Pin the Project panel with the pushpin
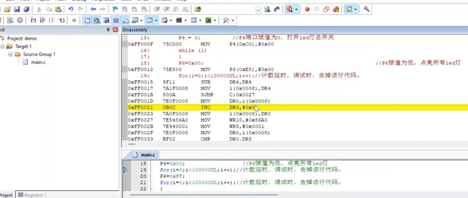This screenshot has width=468, height=198. (108, 30)
